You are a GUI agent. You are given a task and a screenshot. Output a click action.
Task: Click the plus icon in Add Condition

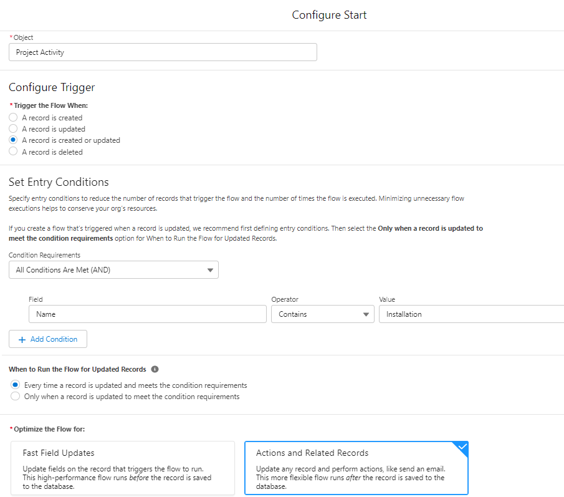pyautogui.click(x=22, y=339)
